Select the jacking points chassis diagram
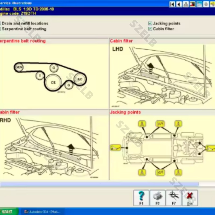Viewport: 215px width, 215px height. pos(163,148)
